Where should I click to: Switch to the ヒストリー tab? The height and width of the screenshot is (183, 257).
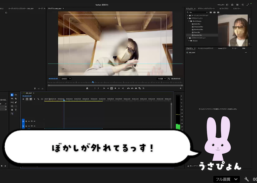(237, 9)
